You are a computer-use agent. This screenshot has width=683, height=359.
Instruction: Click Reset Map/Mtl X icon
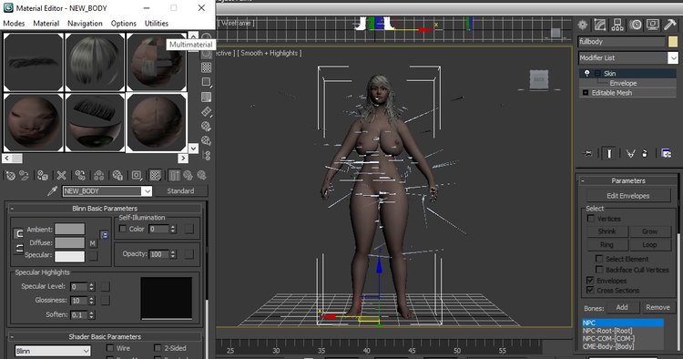pyautogui.click(x=61, y=176)
